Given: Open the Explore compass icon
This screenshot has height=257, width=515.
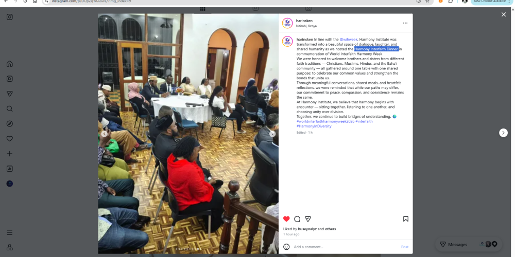Looking at the screenshot, I should click(x=9, y=123).
